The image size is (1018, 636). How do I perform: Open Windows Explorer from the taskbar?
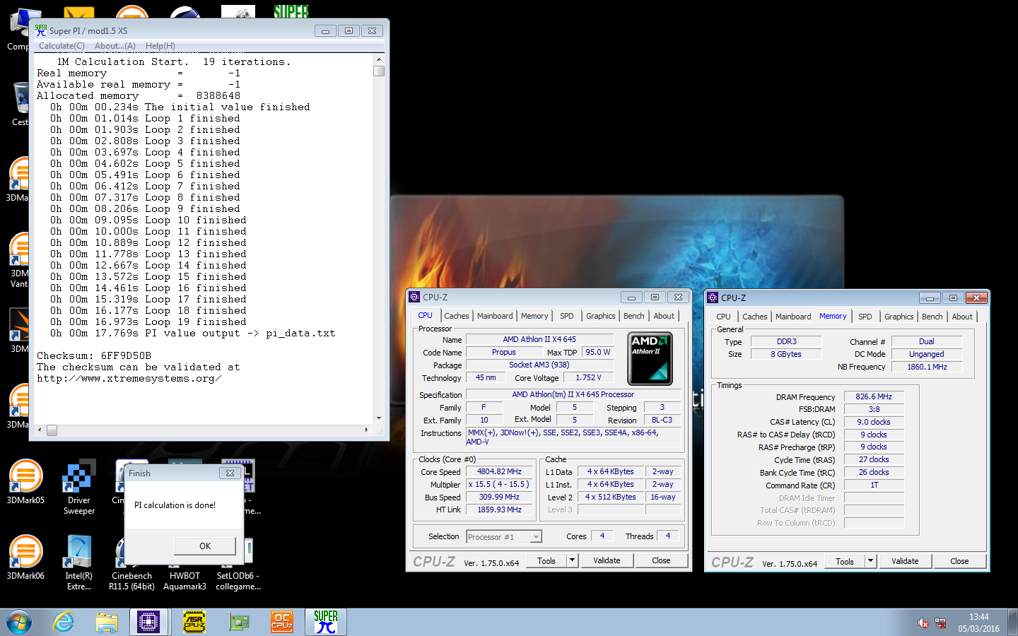point(107,623)
